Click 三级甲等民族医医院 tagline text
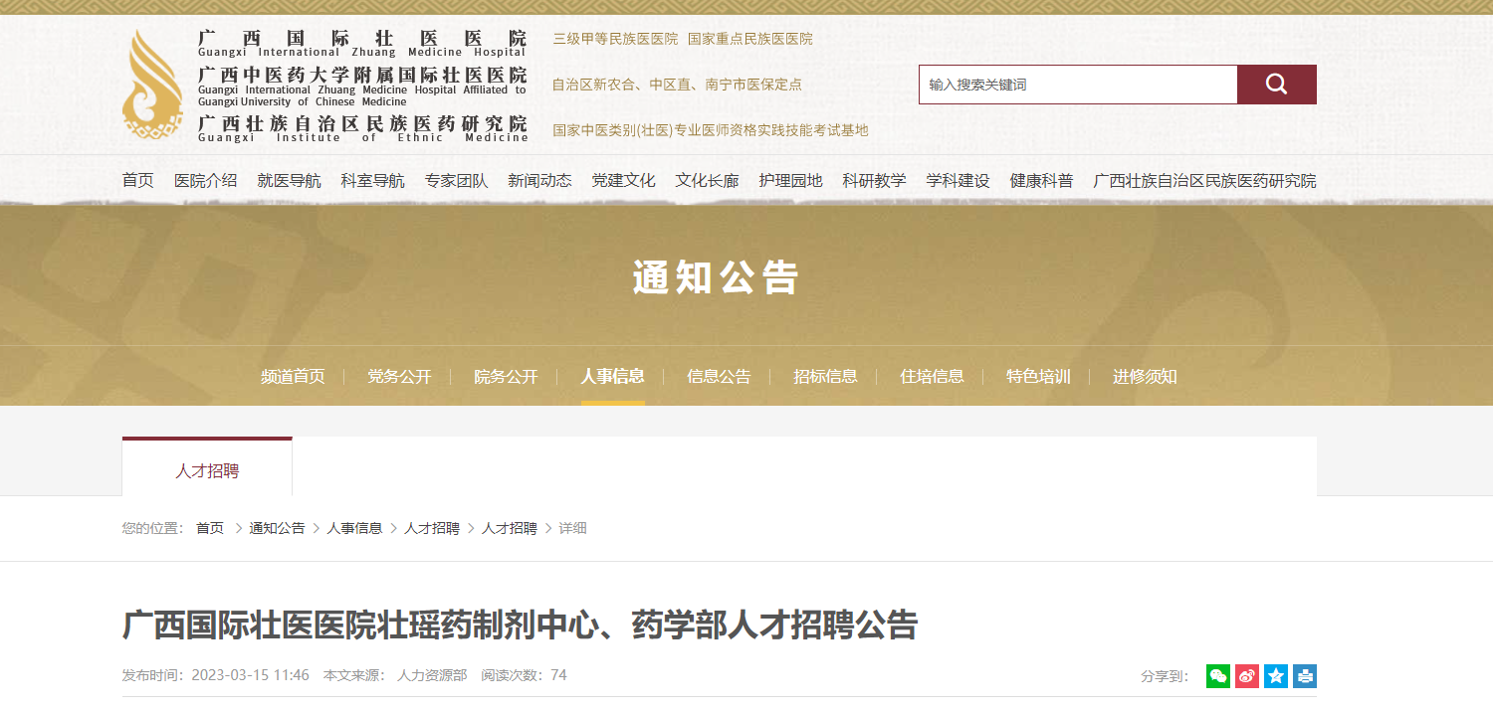Image resolution: width=1493 pixels, height=715 pixels. click(x=615, y=39)
